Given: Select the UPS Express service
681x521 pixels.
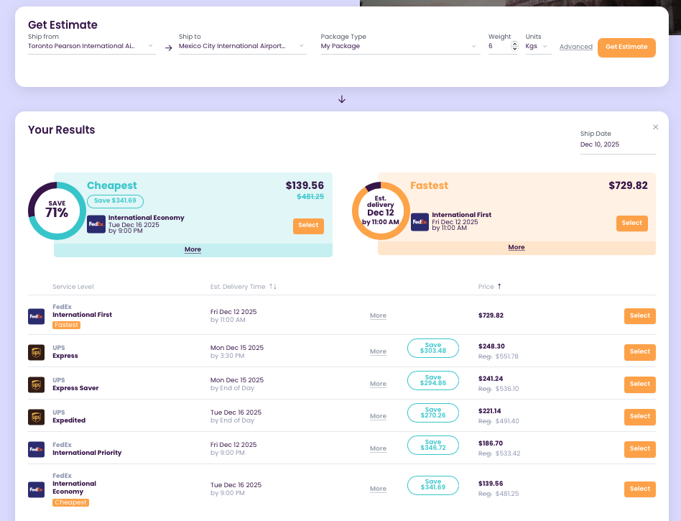Looking at the screenshot, I should point(639,352).
